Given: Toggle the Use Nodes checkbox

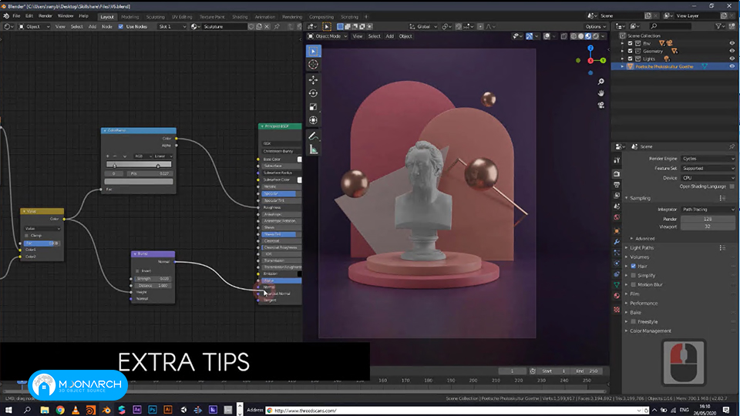Looking at the screenshot, I should tap(121, 27).
